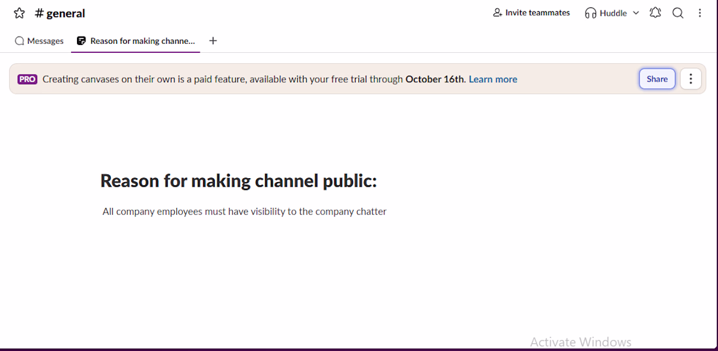This screenshot has height=351, width=718.
Task: Click the canvas icon on the Reason tab
Action: click(81, 40)
